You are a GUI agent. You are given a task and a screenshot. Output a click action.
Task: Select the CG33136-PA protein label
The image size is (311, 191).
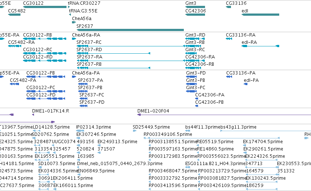241,73
